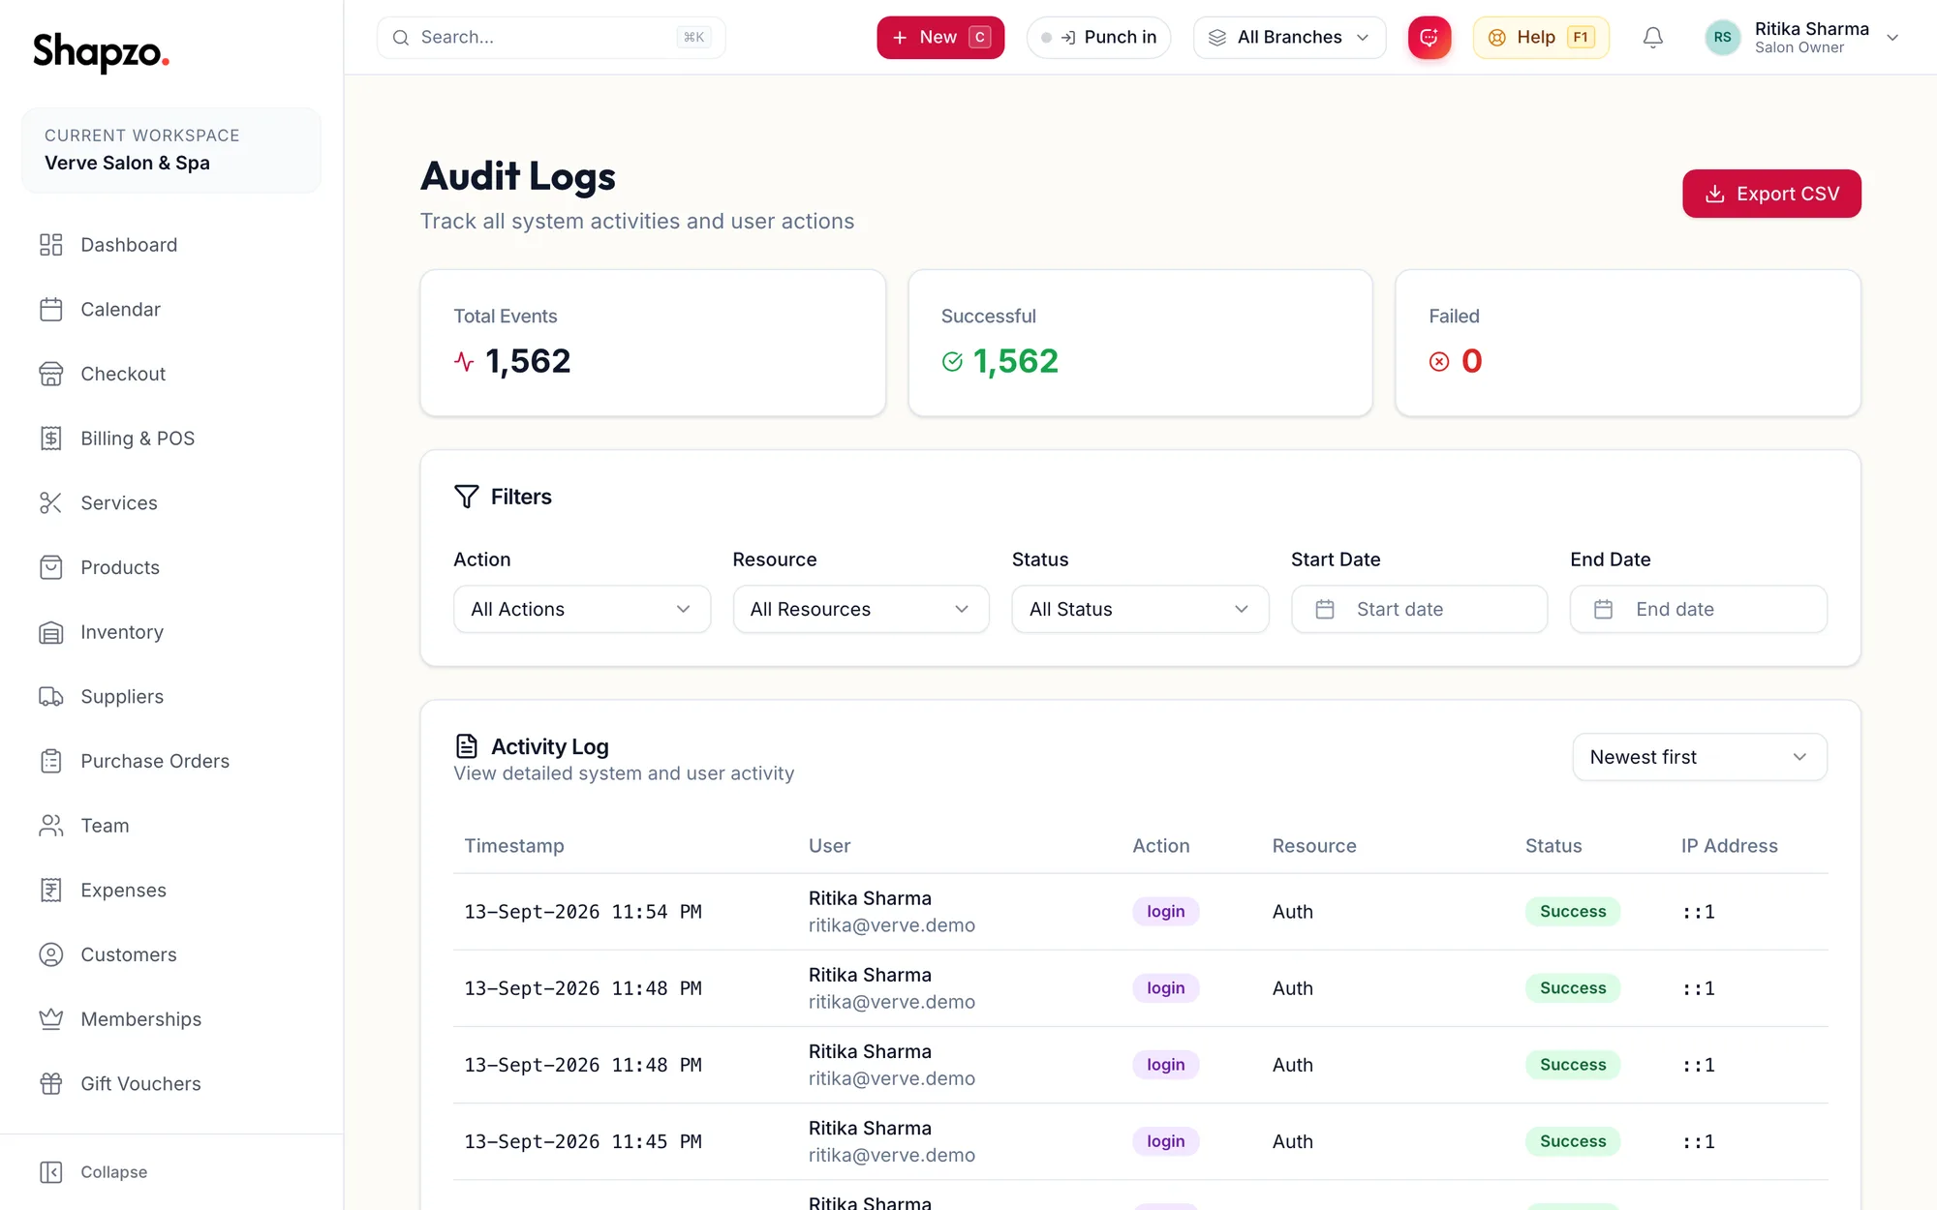Open the Team people icon

50,826
